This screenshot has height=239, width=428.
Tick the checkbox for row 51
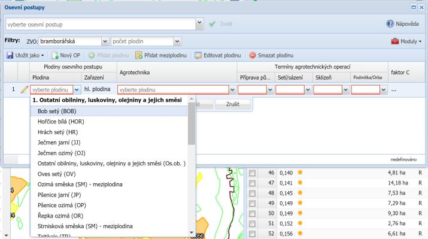coord(252,223)
